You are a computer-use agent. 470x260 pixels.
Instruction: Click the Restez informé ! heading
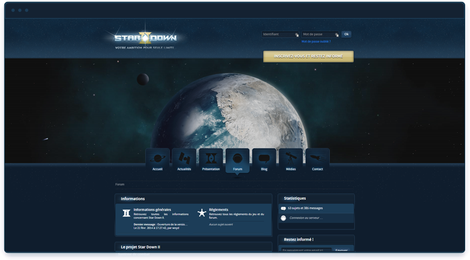[x=298, y=239]
